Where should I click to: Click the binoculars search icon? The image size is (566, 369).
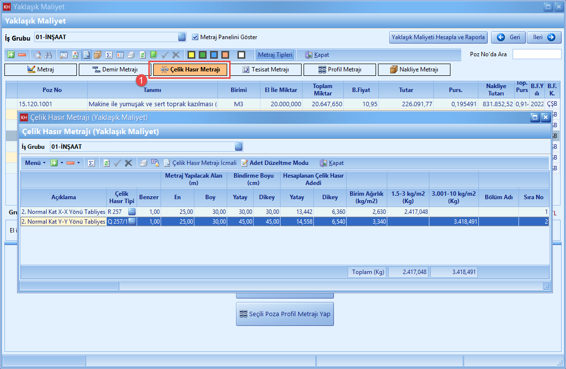pos(49,55)
